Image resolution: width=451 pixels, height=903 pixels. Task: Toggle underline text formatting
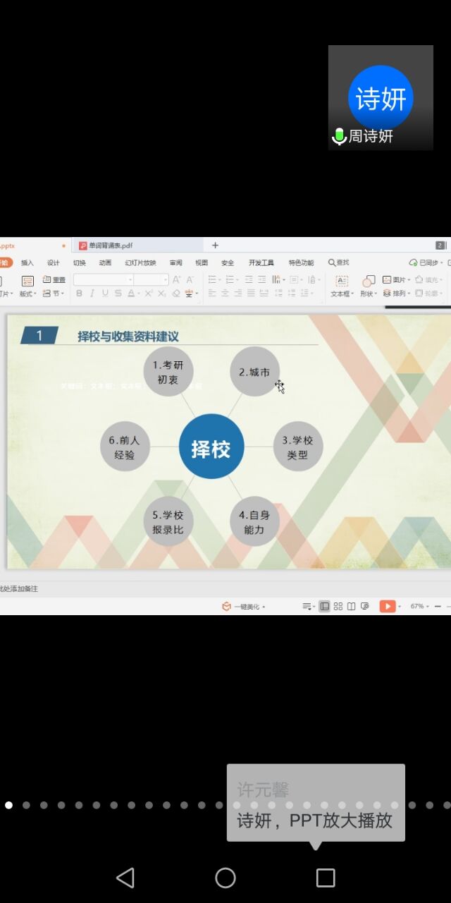(104, 293)
